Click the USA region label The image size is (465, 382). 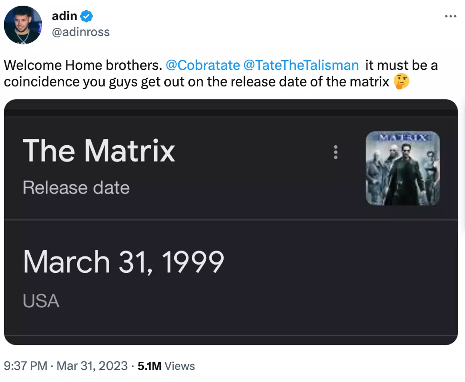click(41, 301)
